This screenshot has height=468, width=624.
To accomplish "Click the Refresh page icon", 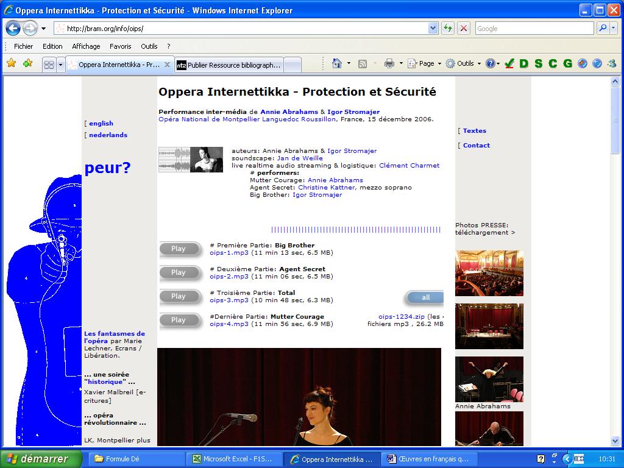I will point(448,28).
